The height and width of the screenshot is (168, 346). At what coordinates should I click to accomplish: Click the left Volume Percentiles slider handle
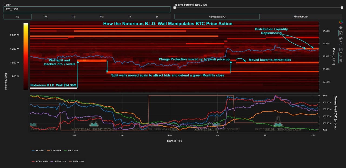[175, 8]
